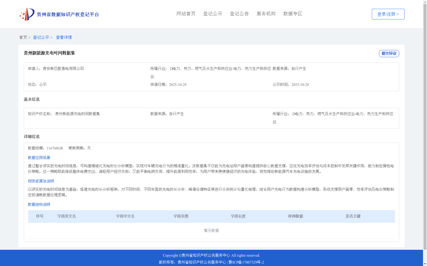The height and width of the screenshot is (266, 427).
Task: Click 基本信息 section heading
Action: (x=32, y=99)
